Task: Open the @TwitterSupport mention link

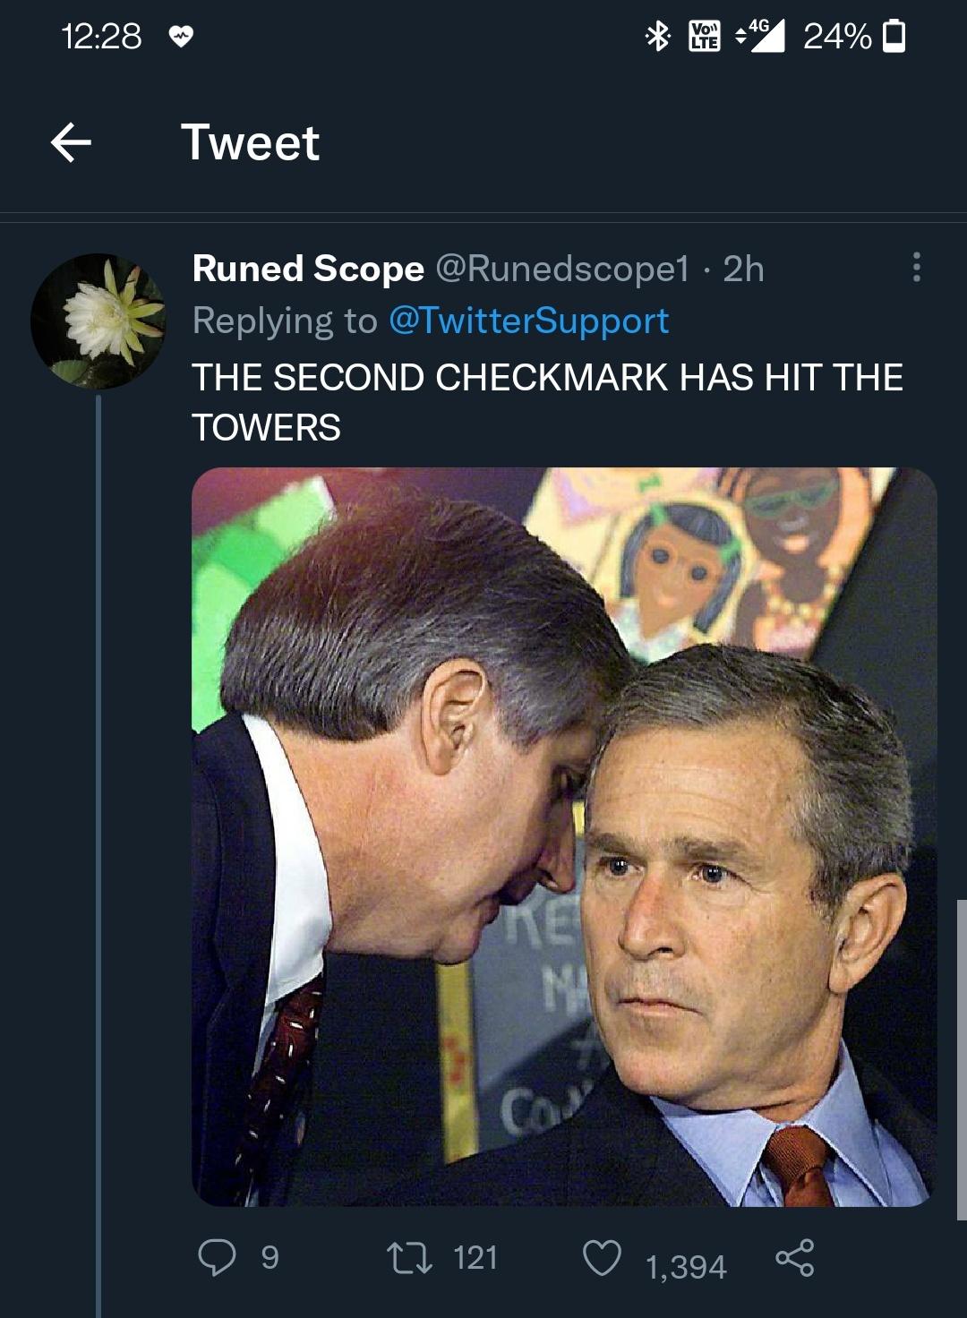Action: tap(528, 321)
